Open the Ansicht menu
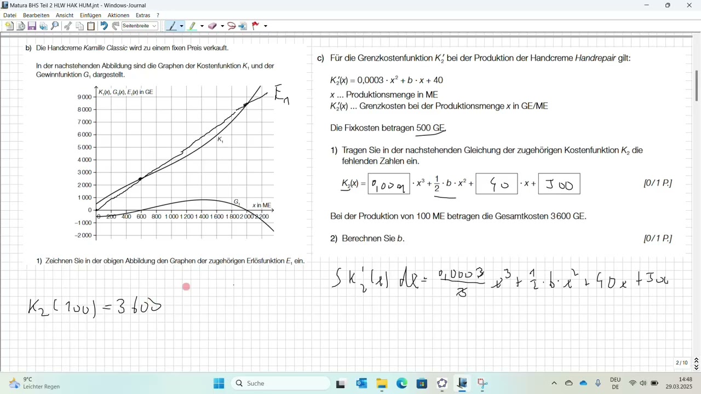Screen dimensions: 701x394 point(65,15)
